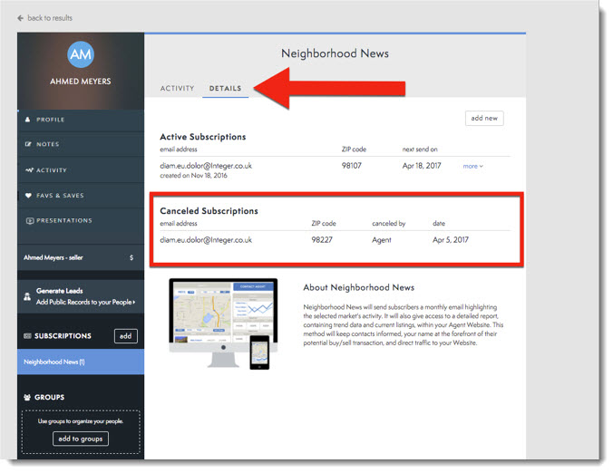Click the Canceled Subscriptions heading
The image size is (613, 473).
(209, 211)
